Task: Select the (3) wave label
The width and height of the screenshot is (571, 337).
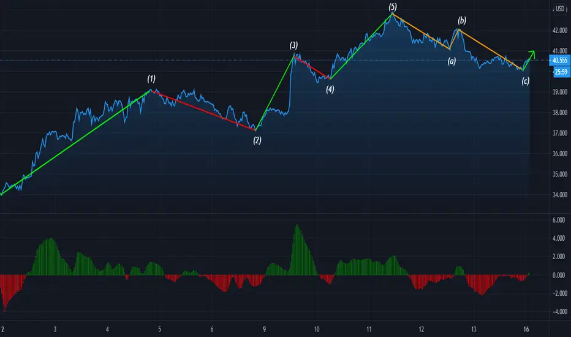Action: point(293,45)
